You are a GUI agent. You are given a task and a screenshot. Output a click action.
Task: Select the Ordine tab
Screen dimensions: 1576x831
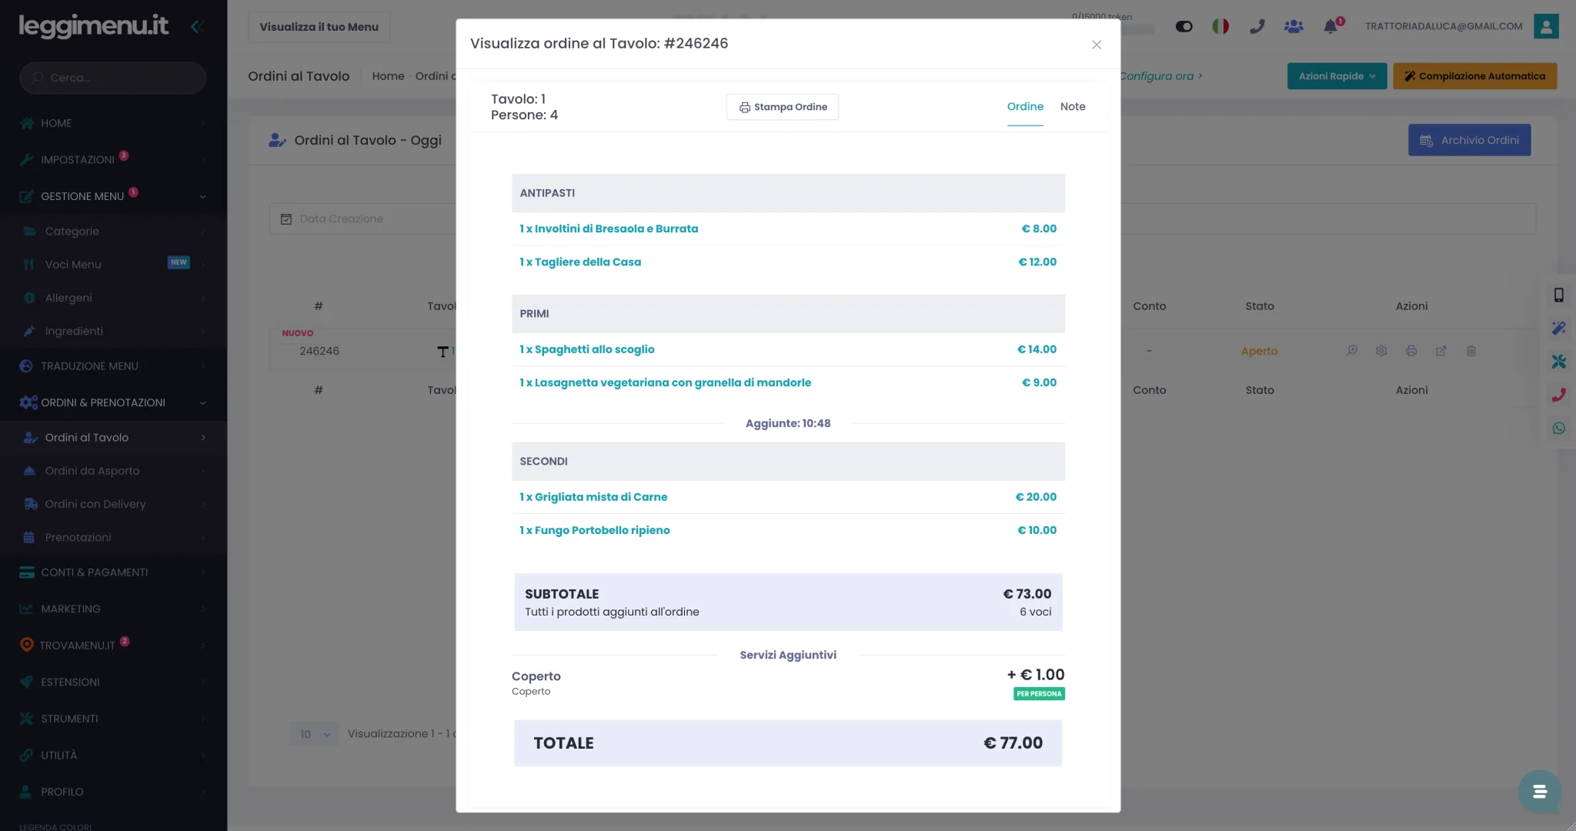pos(1025,107)
